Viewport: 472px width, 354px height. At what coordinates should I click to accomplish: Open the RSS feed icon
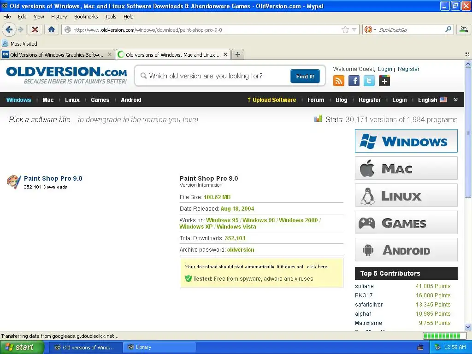click(339, 81)
